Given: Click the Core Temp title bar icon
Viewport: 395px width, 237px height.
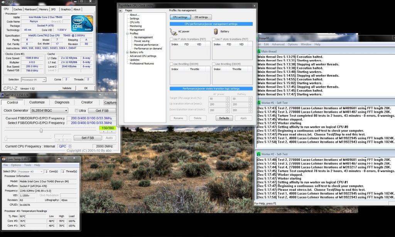Looking at the screenshot, I should pyautogui.click(x=4, y=159).
